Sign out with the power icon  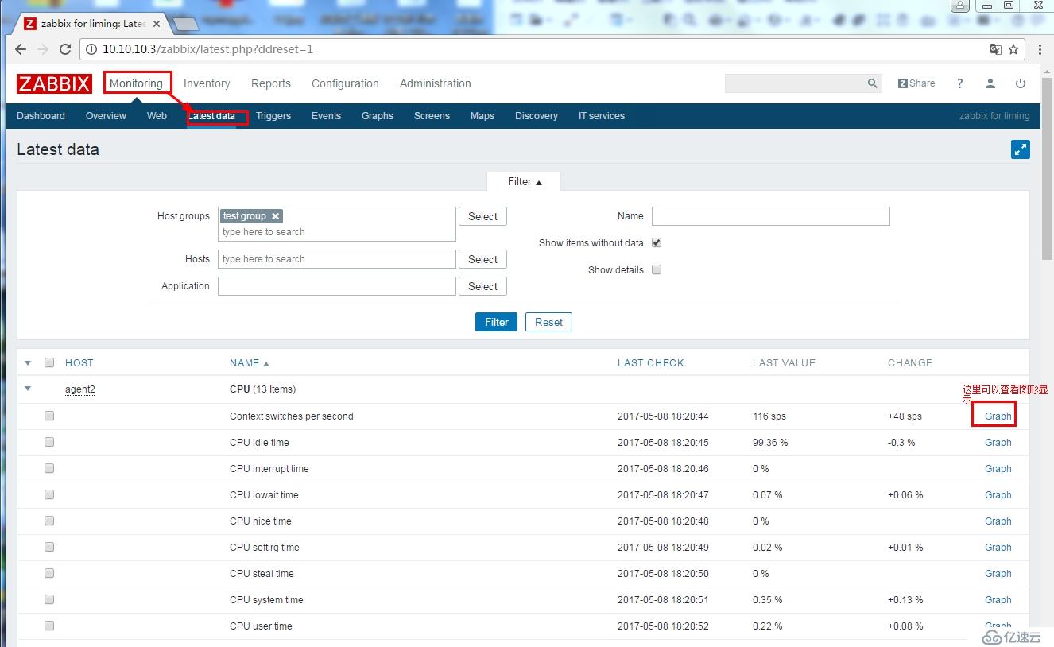click(1021, 83)
